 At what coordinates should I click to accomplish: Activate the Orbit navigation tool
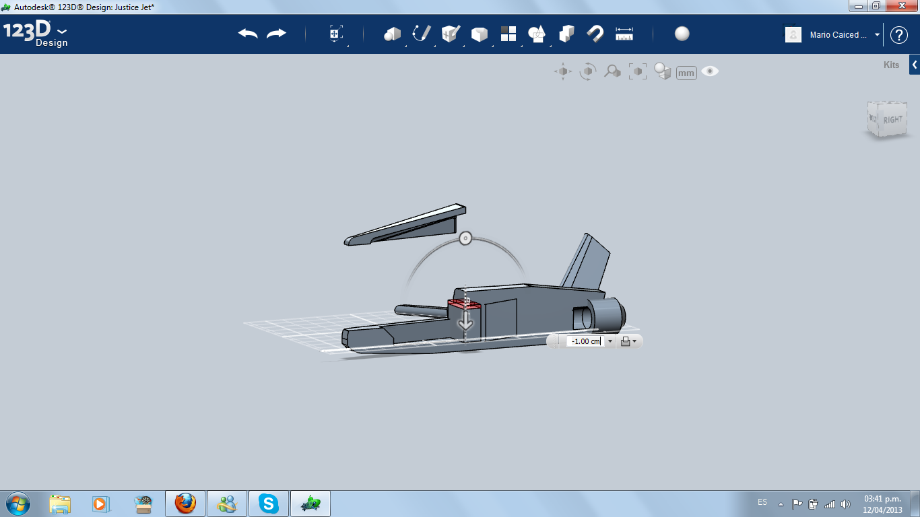[588, 71]
